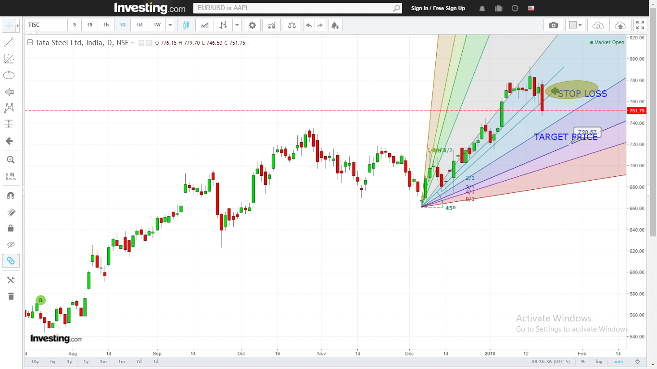Click the EUR/USD or AAPL search box
This screenshot has height=369, width=657.
[293, 8]
